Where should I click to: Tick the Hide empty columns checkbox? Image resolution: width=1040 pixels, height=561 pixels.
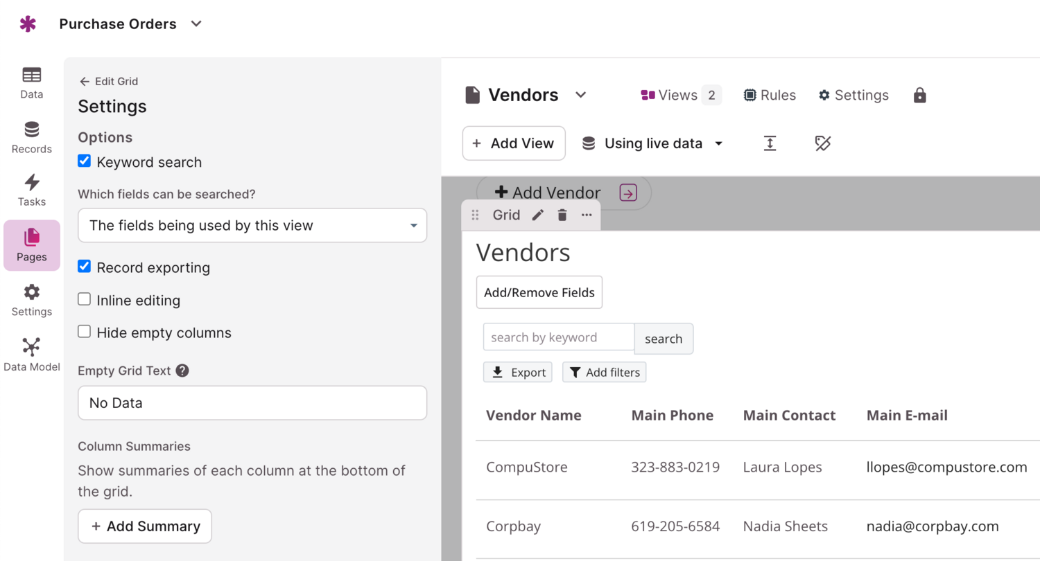[x=85, y=332]
